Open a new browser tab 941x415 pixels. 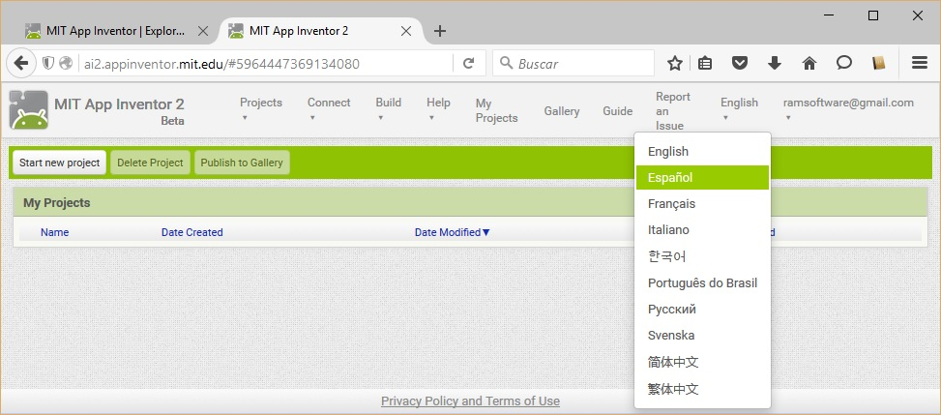pos(440,31)
